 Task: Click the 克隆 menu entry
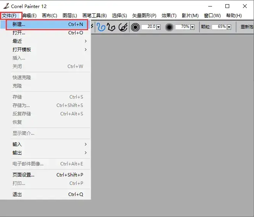(x=45, y=86)
